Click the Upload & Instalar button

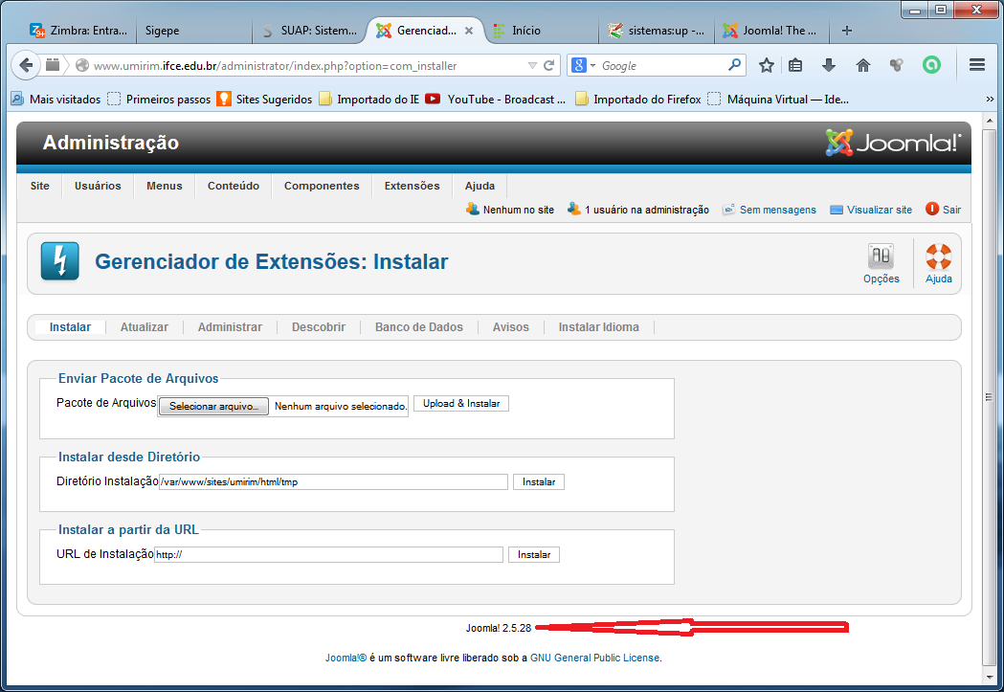461,403
